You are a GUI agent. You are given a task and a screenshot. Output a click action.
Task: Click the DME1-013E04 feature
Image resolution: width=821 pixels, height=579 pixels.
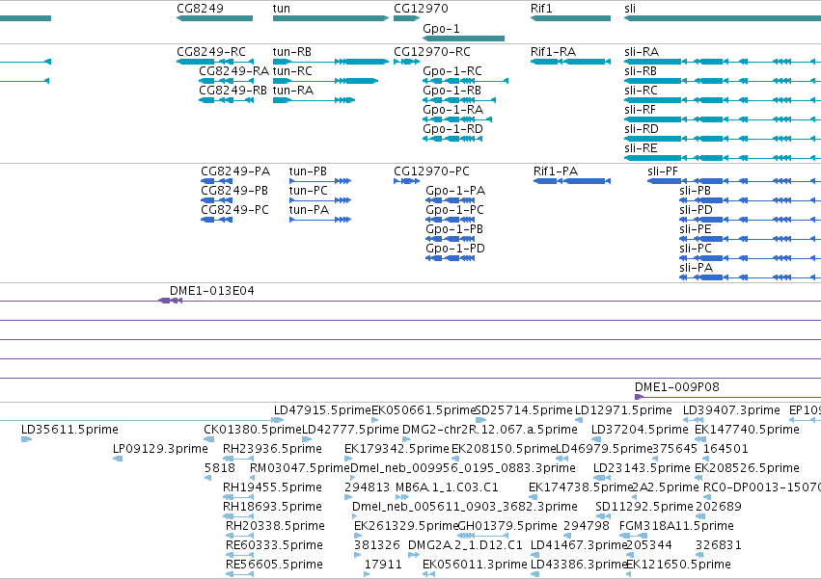pos(170,301)
